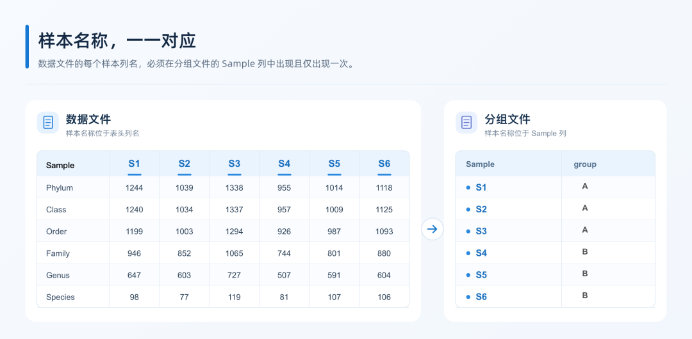
Task: Click the group column header
Action: [585, 164]
